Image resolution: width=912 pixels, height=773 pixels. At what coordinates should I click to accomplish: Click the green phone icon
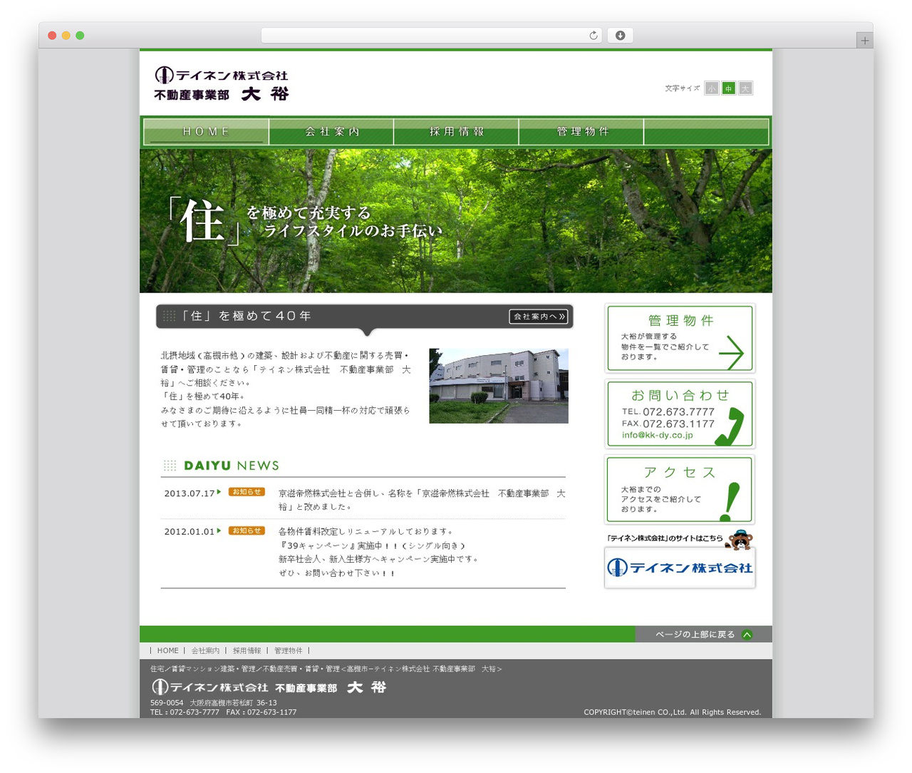[730, 428]
